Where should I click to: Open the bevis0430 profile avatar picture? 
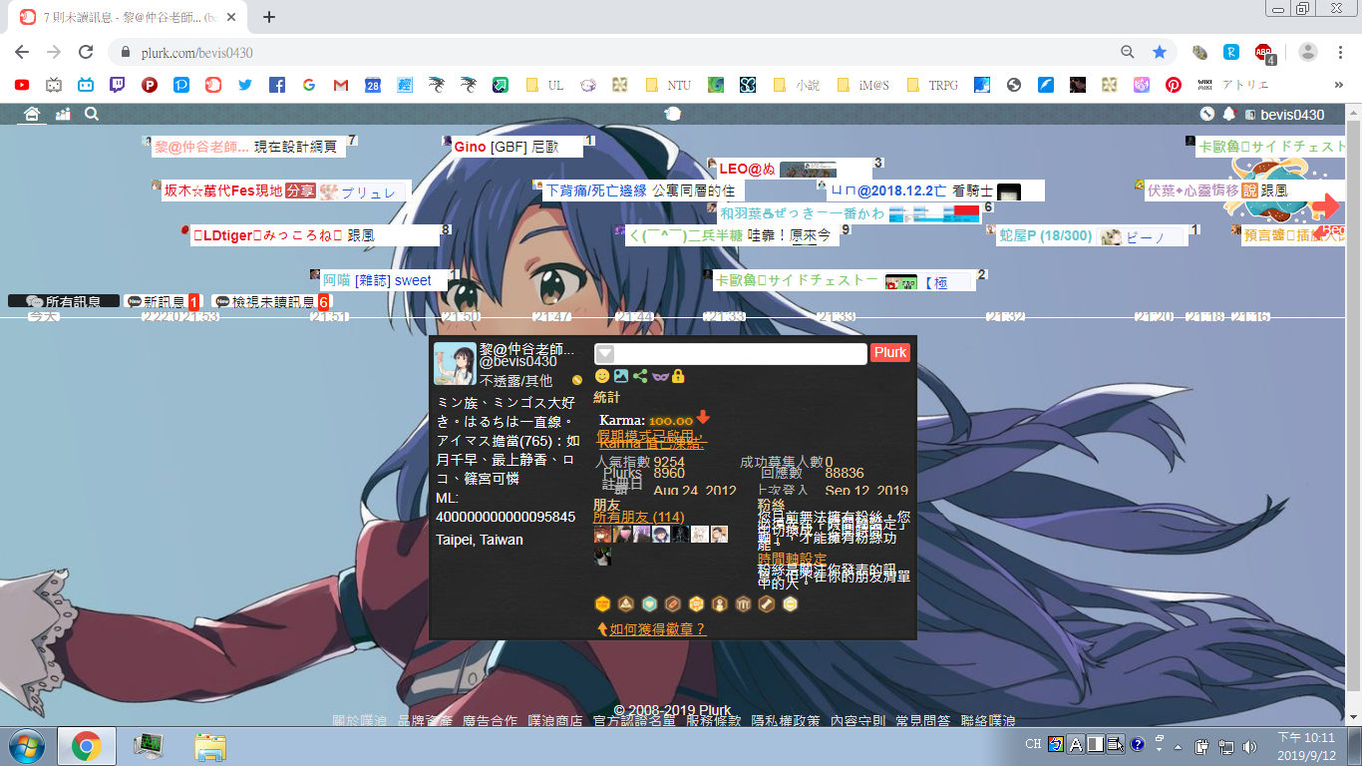(455, 363)
